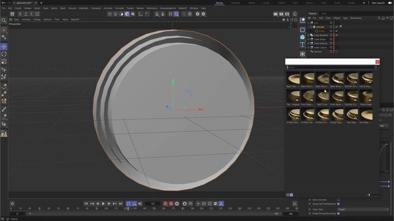Select the brush paint tool icon
394x221 pixels.
(x=4, y=109)
